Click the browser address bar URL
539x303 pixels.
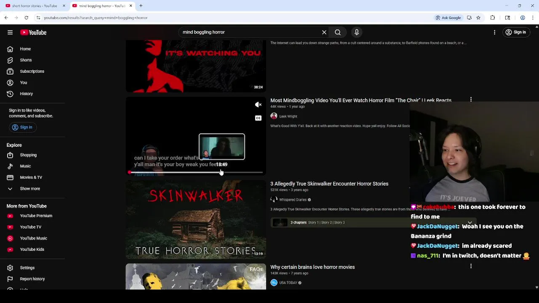tap(96, 18)
